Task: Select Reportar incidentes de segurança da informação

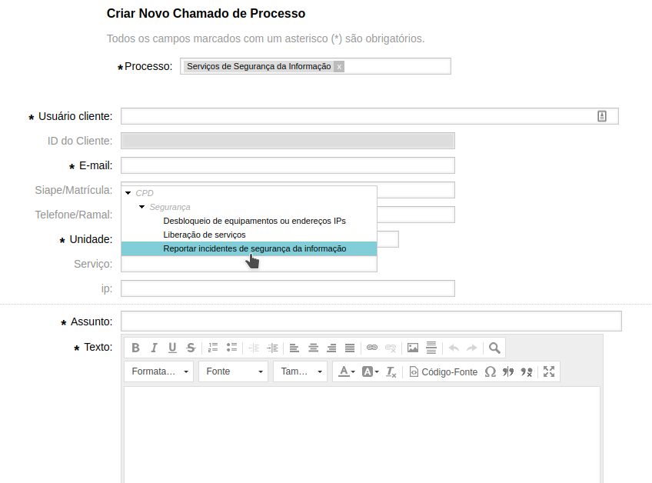Action: [254, 248]
